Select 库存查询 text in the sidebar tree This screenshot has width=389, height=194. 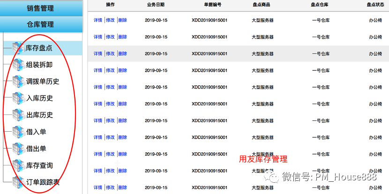click(x=39, y=165)
